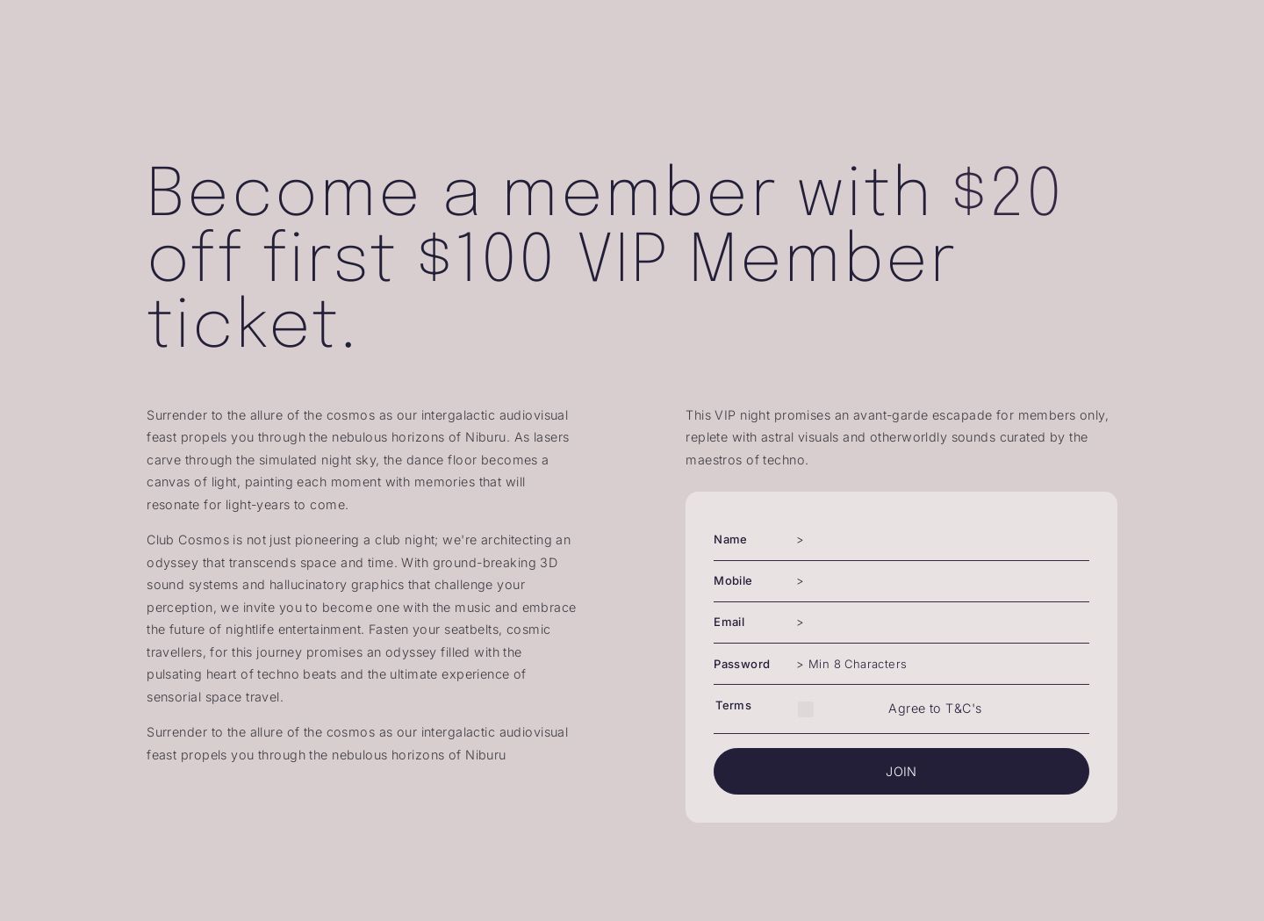This screenshot has height=921, width=1264.
Task: Tick the Terms checkbox
Action: coord(805,709)
